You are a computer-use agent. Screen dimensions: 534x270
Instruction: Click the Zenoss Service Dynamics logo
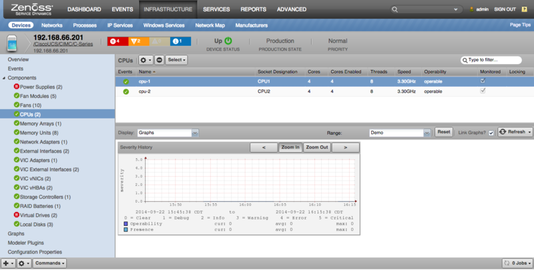point(31,9)
